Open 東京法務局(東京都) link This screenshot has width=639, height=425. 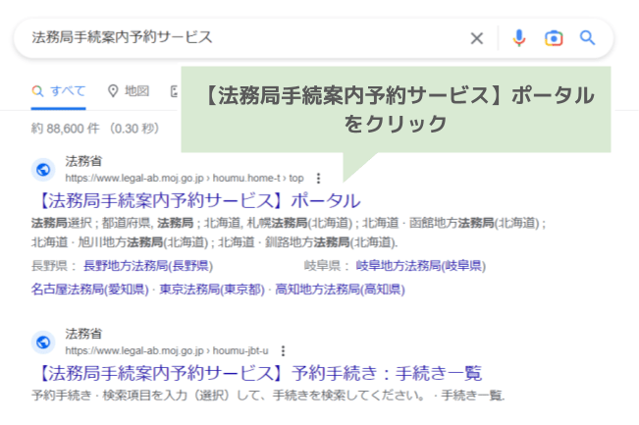pos(212,290)
